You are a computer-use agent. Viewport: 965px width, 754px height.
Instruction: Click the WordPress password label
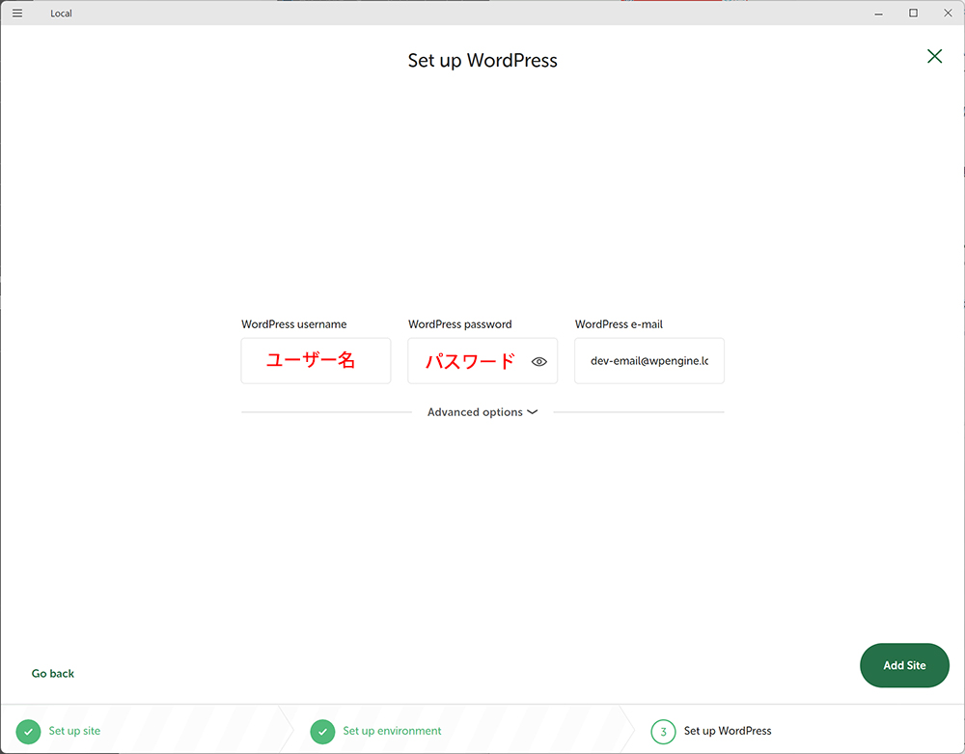point(459,324)
